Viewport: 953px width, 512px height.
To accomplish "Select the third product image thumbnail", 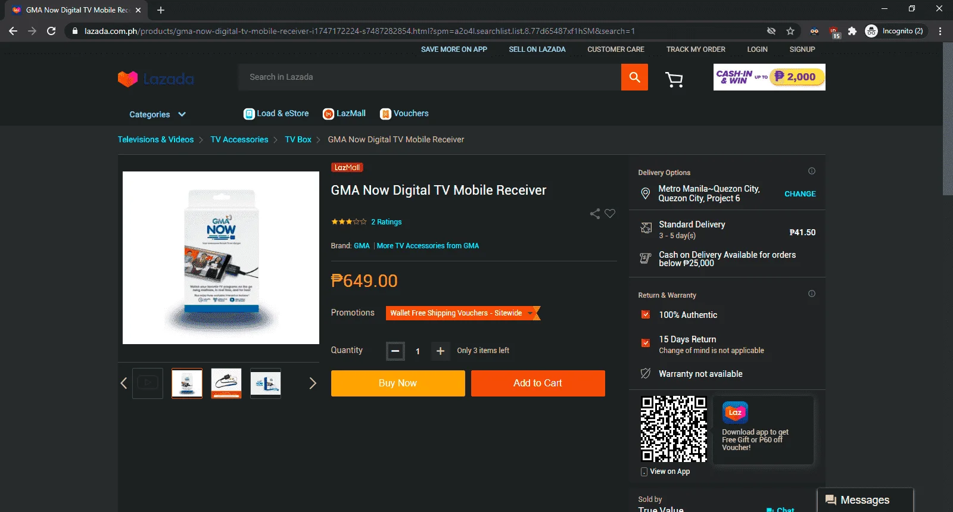I will (266, 383).
